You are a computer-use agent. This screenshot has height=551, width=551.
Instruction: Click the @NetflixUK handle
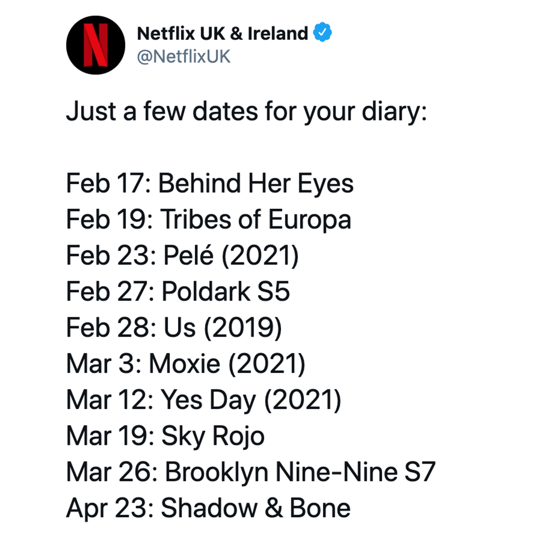184,57
